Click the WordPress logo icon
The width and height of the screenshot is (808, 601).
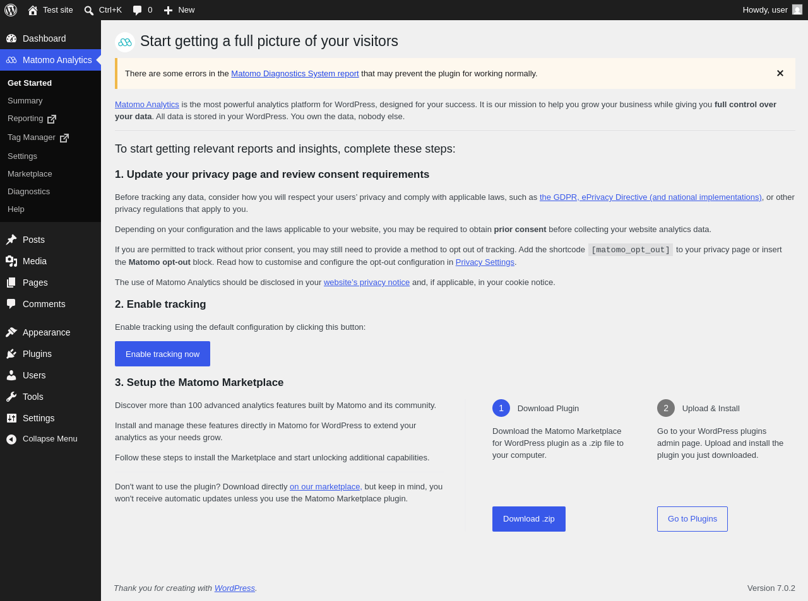point(11,10)
